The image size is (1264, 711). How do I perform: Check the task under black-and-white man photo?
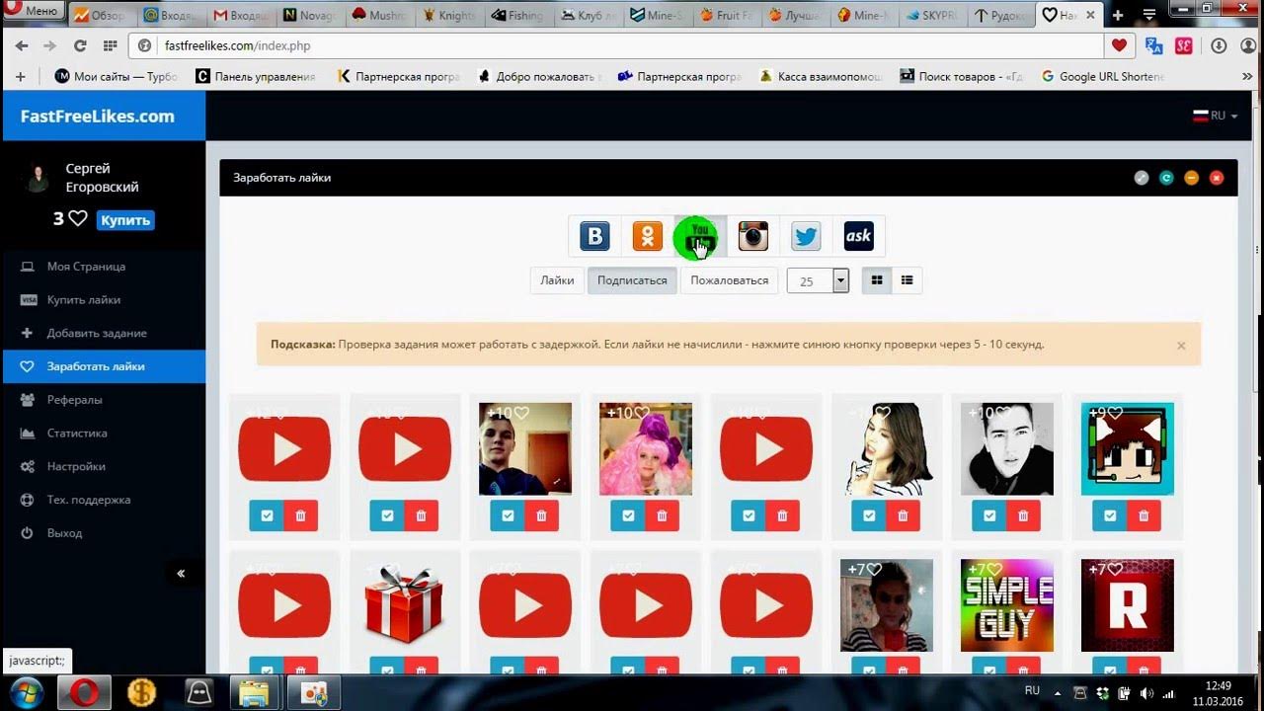tap(989, 515)
